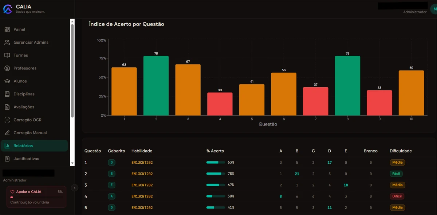The image size is (437, 215).
Task: Click the red bar for question 4
Action: coord(220,104)
